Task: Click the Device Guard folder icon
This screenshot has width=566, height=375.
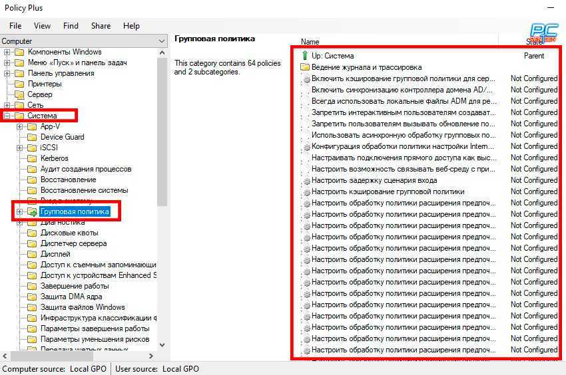Action: (x=32, y=137)
